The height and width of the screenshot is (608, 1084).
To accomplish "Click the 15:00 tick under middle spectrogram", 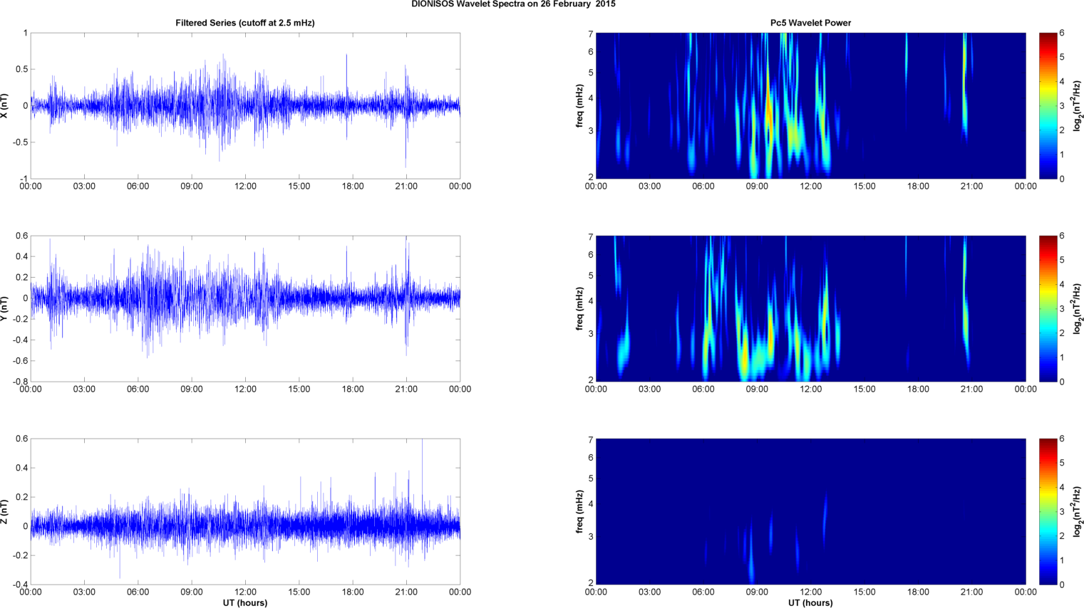I will click(864, 389).
